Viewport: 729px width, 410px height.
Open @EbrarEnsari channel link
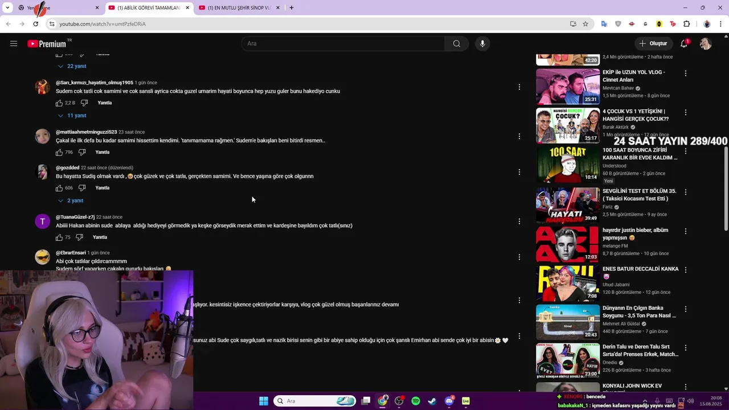[x=71, y=253]
